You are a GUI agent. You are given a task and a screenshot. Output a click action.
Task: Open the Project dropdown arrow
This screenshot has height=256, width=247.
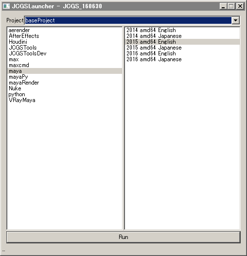click(x=235, y=20)
